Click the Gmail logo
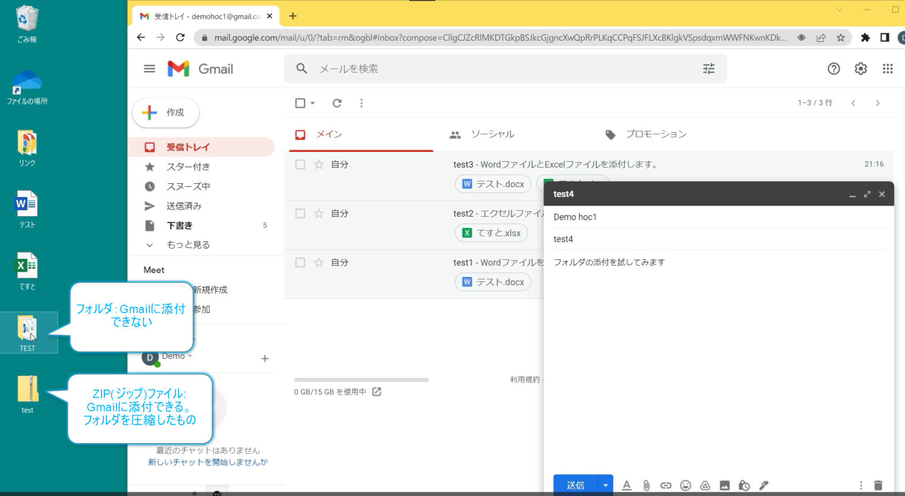This screenshot has width=905, height=496. pos(200,69)
